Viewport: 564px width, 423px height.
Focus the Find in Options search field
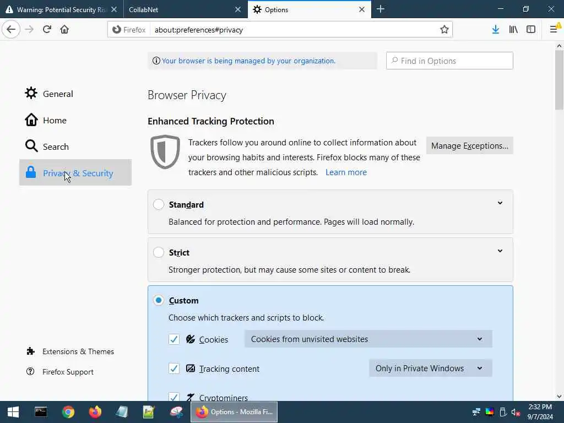point(449,61)
